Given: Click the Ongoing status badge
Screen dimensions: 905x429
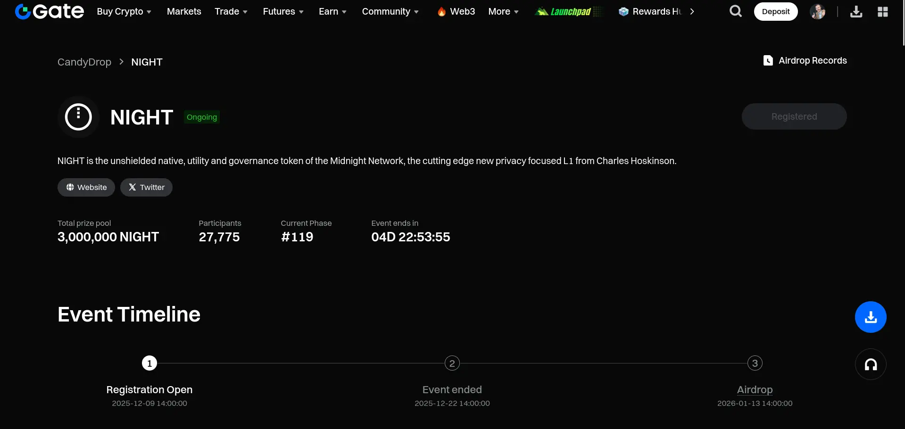Looking at the screenshot, I should [202, 117].
